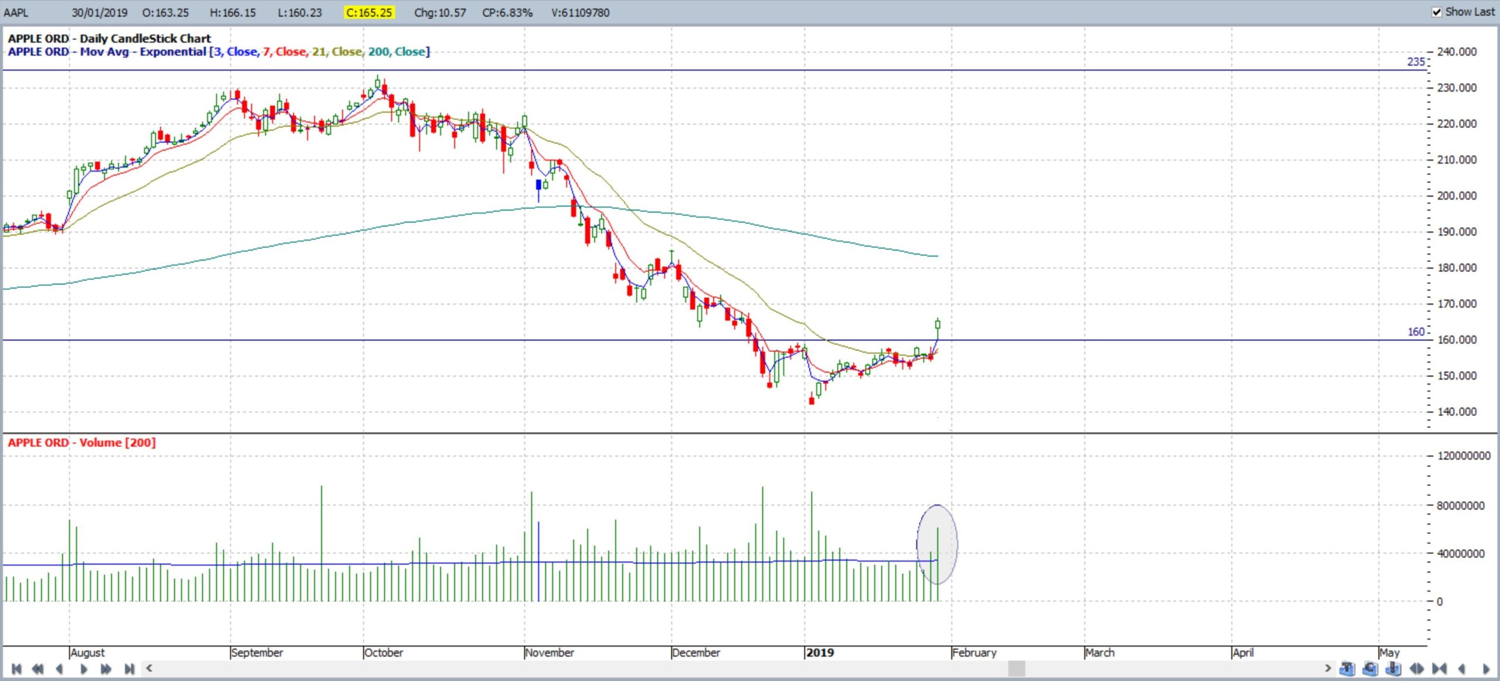Step back with the single left arrow at bottom left
The width and height of the screenshot is (1500, 681).
(x=59, y=668)
